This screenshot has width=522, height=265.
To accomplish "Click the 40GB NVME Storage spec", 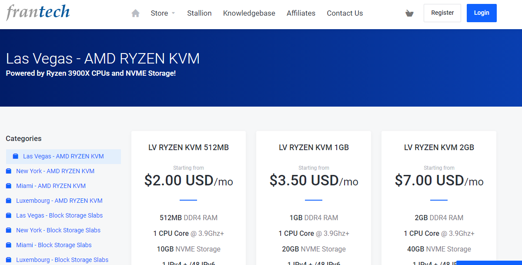I will point(439,249).
